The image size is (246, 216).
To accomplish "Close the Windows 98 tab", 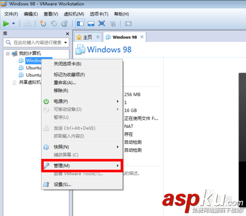I will click(x=142, y=37).
